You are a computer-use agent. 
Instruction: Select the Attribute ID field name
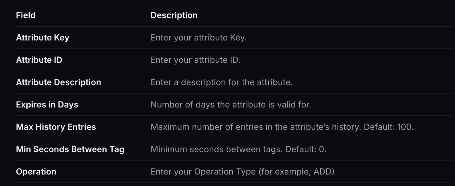[39, 60]
